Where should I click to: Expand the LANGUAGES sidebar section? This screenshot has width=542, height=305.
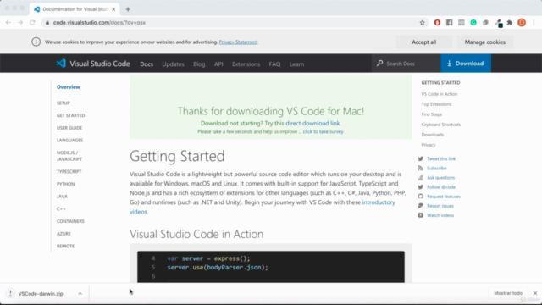(69, 141)
